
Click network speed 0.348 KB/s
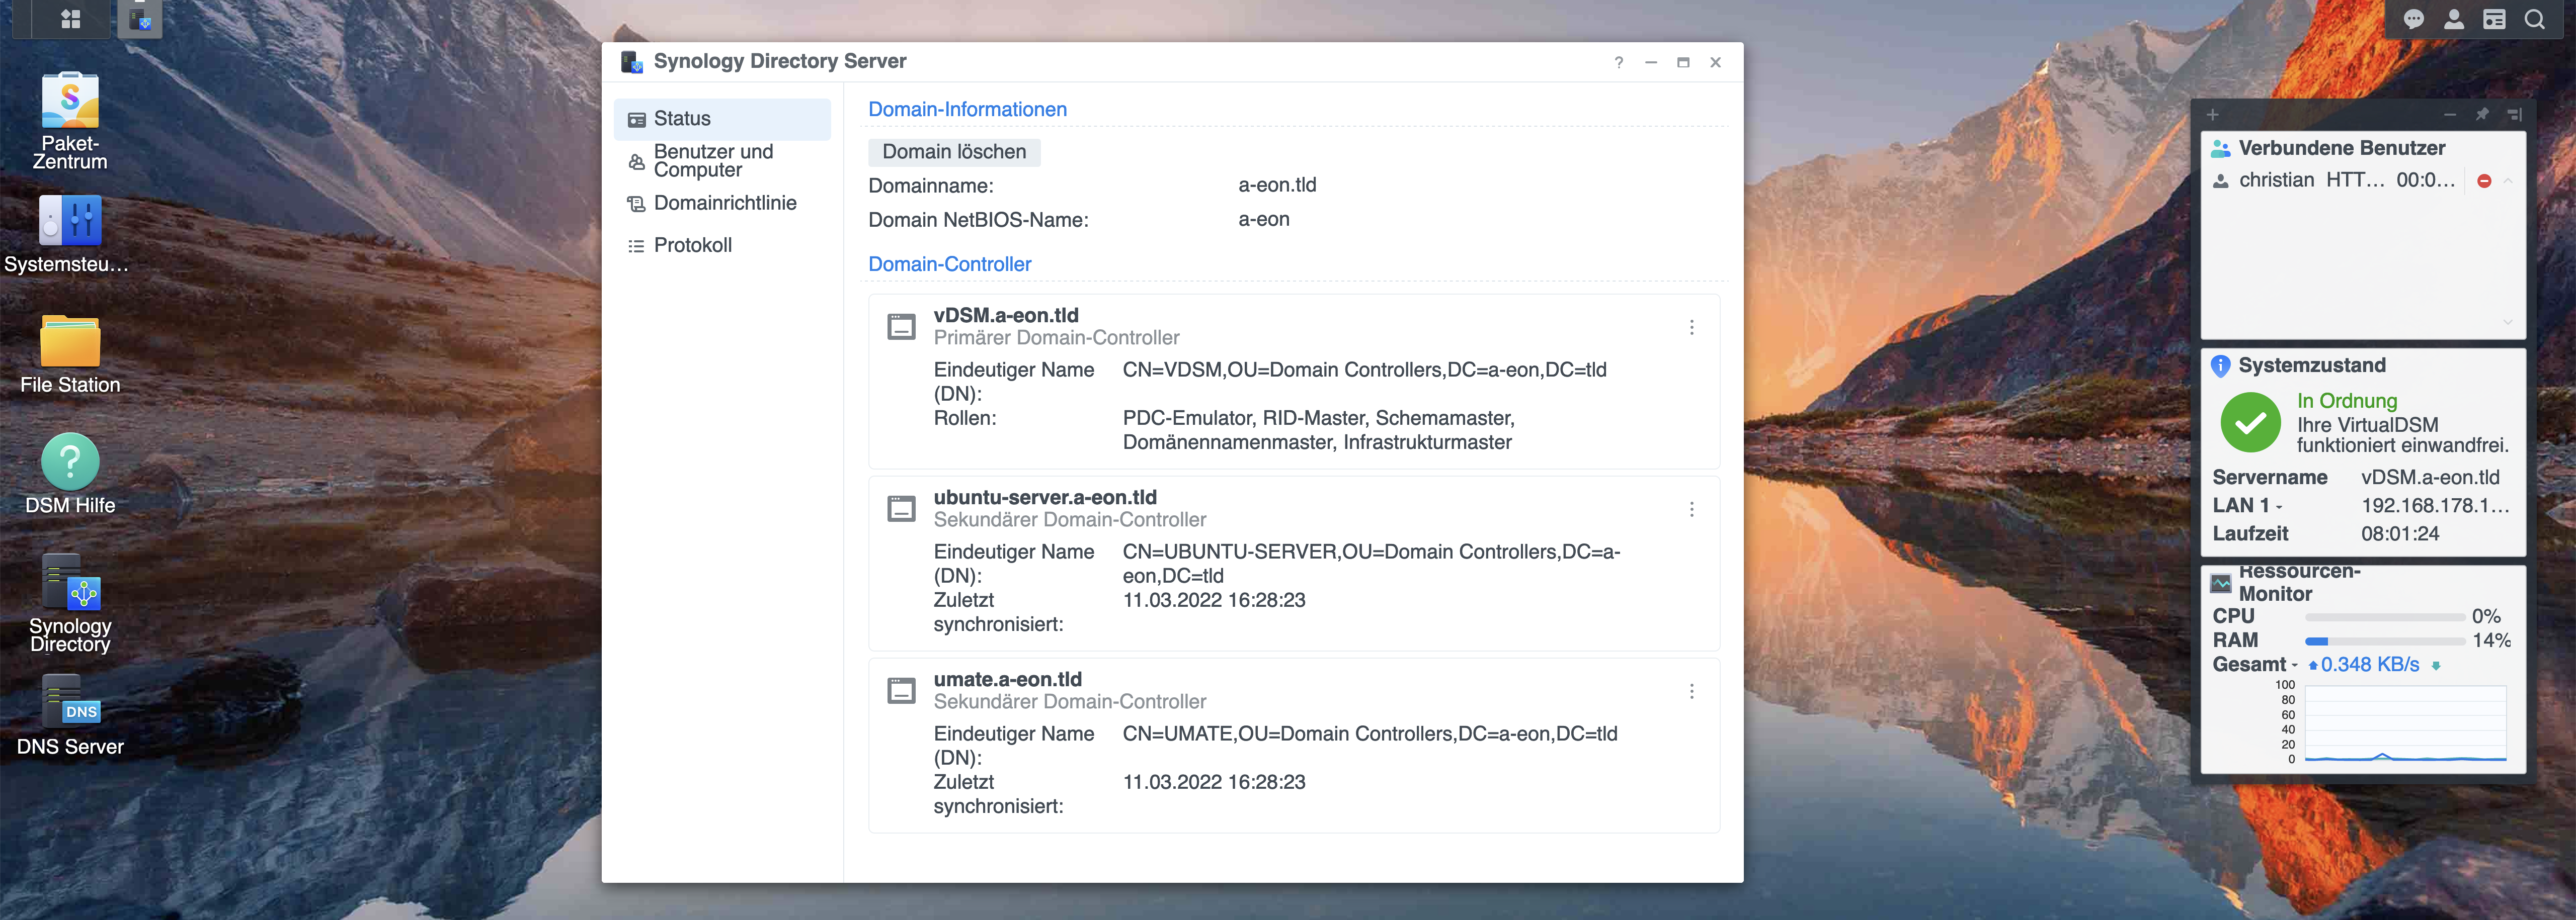click(x=2369, y=665)
